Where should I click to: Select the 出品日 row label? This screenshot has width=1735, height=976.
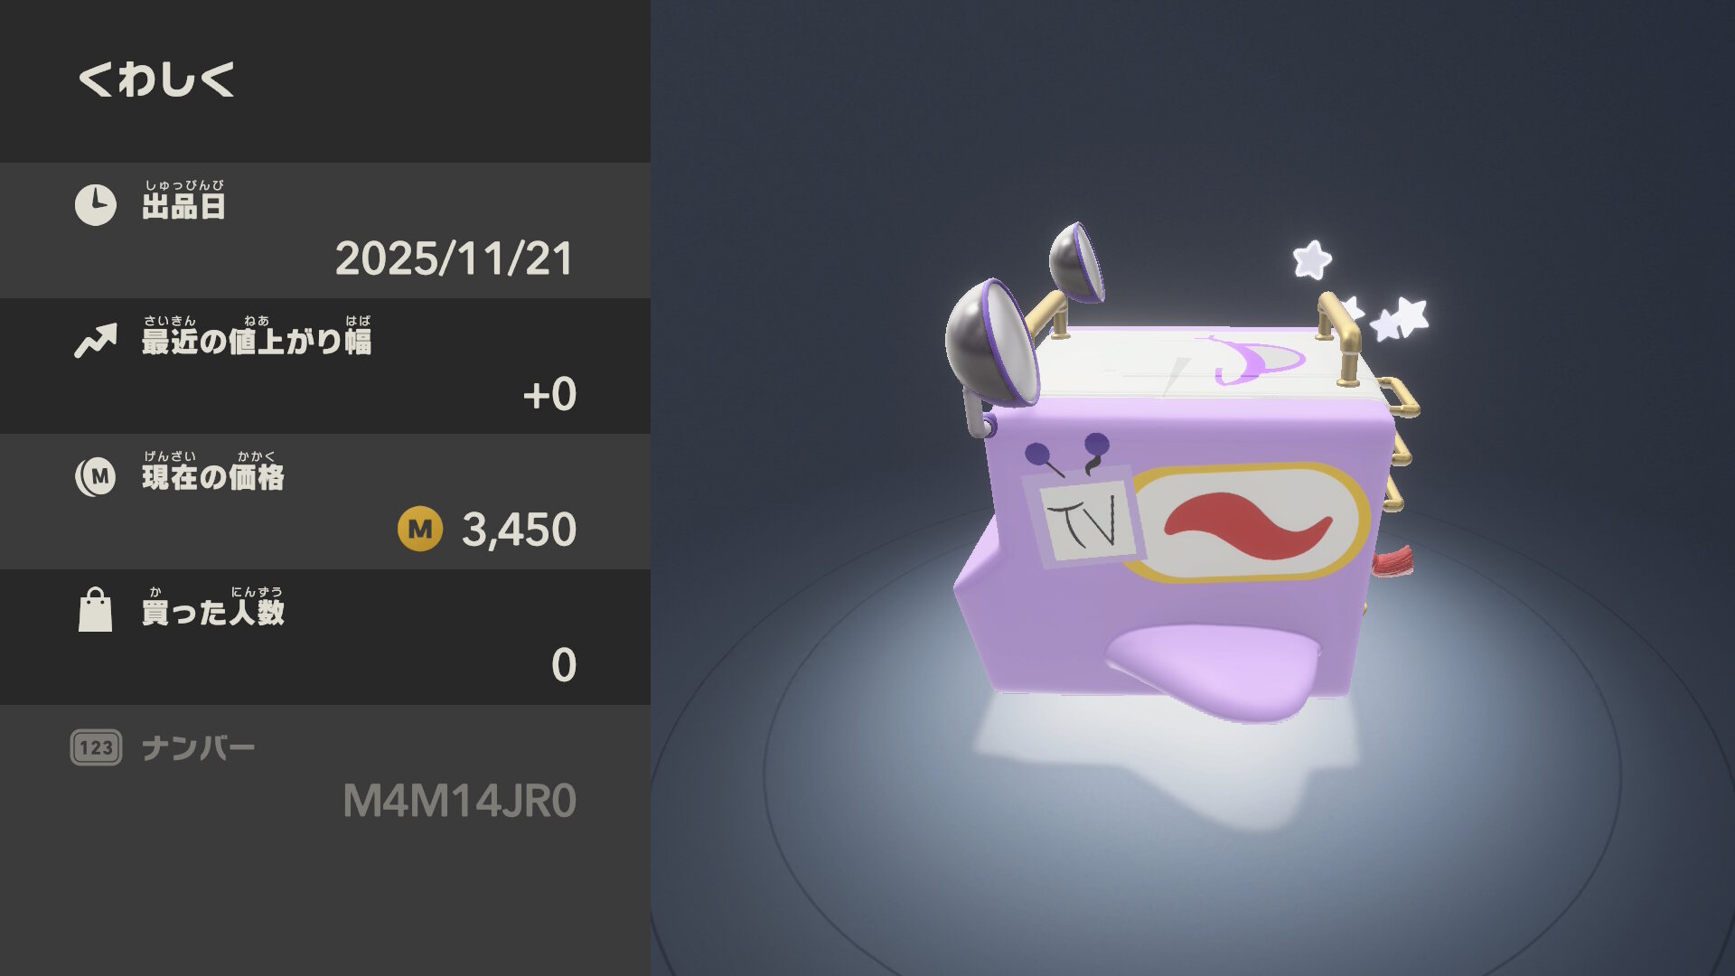[183, 201]
